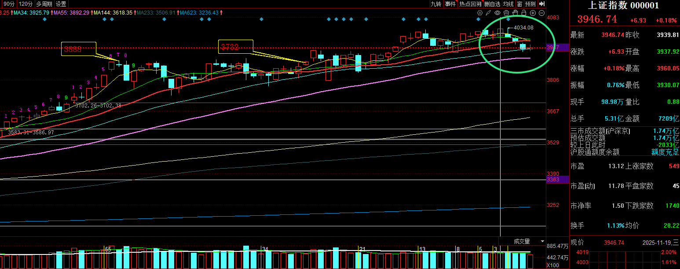The image size is (680, 269).
Task: Zoom in with the plus circle icon
Action: coord(533,13)
